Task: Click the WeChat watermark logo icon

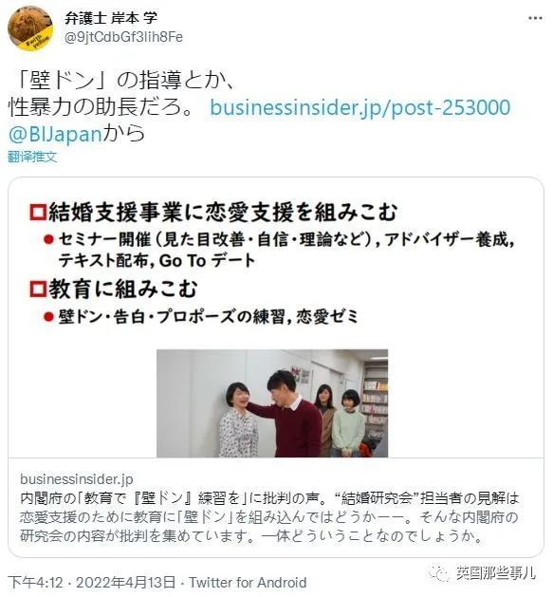Action: click(x=439, y=572)
